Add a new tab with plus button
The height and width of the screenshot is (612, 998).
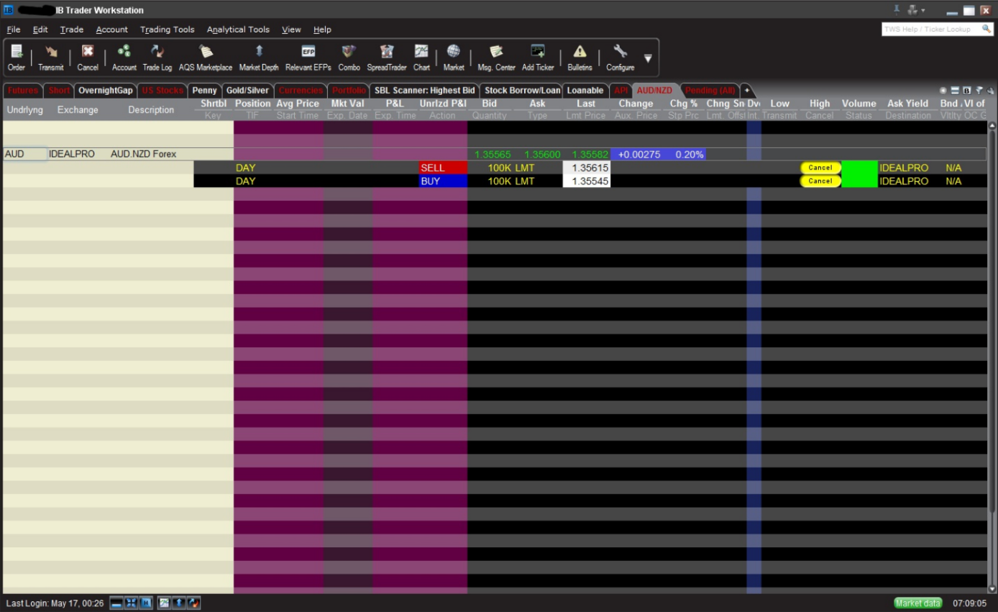tap(747, 91)
